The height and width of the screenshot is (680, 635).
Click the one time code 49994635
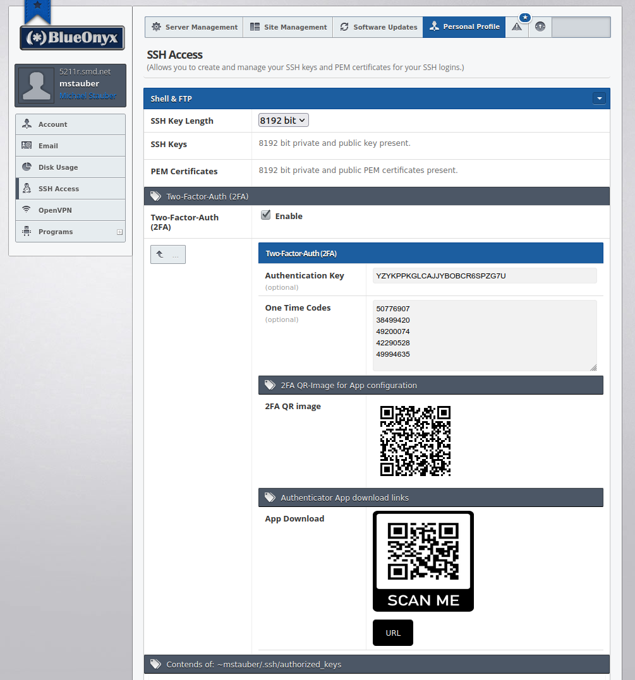pyautogui.click(x=393, y=354)
